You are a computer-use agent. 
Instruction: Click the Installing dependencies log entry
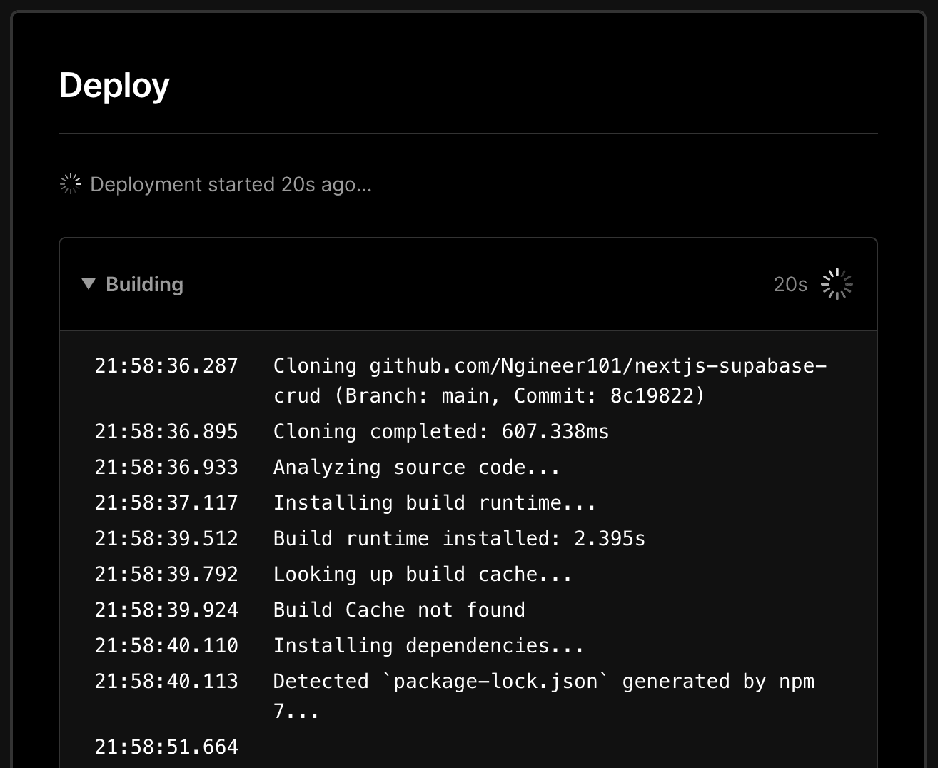428,645
